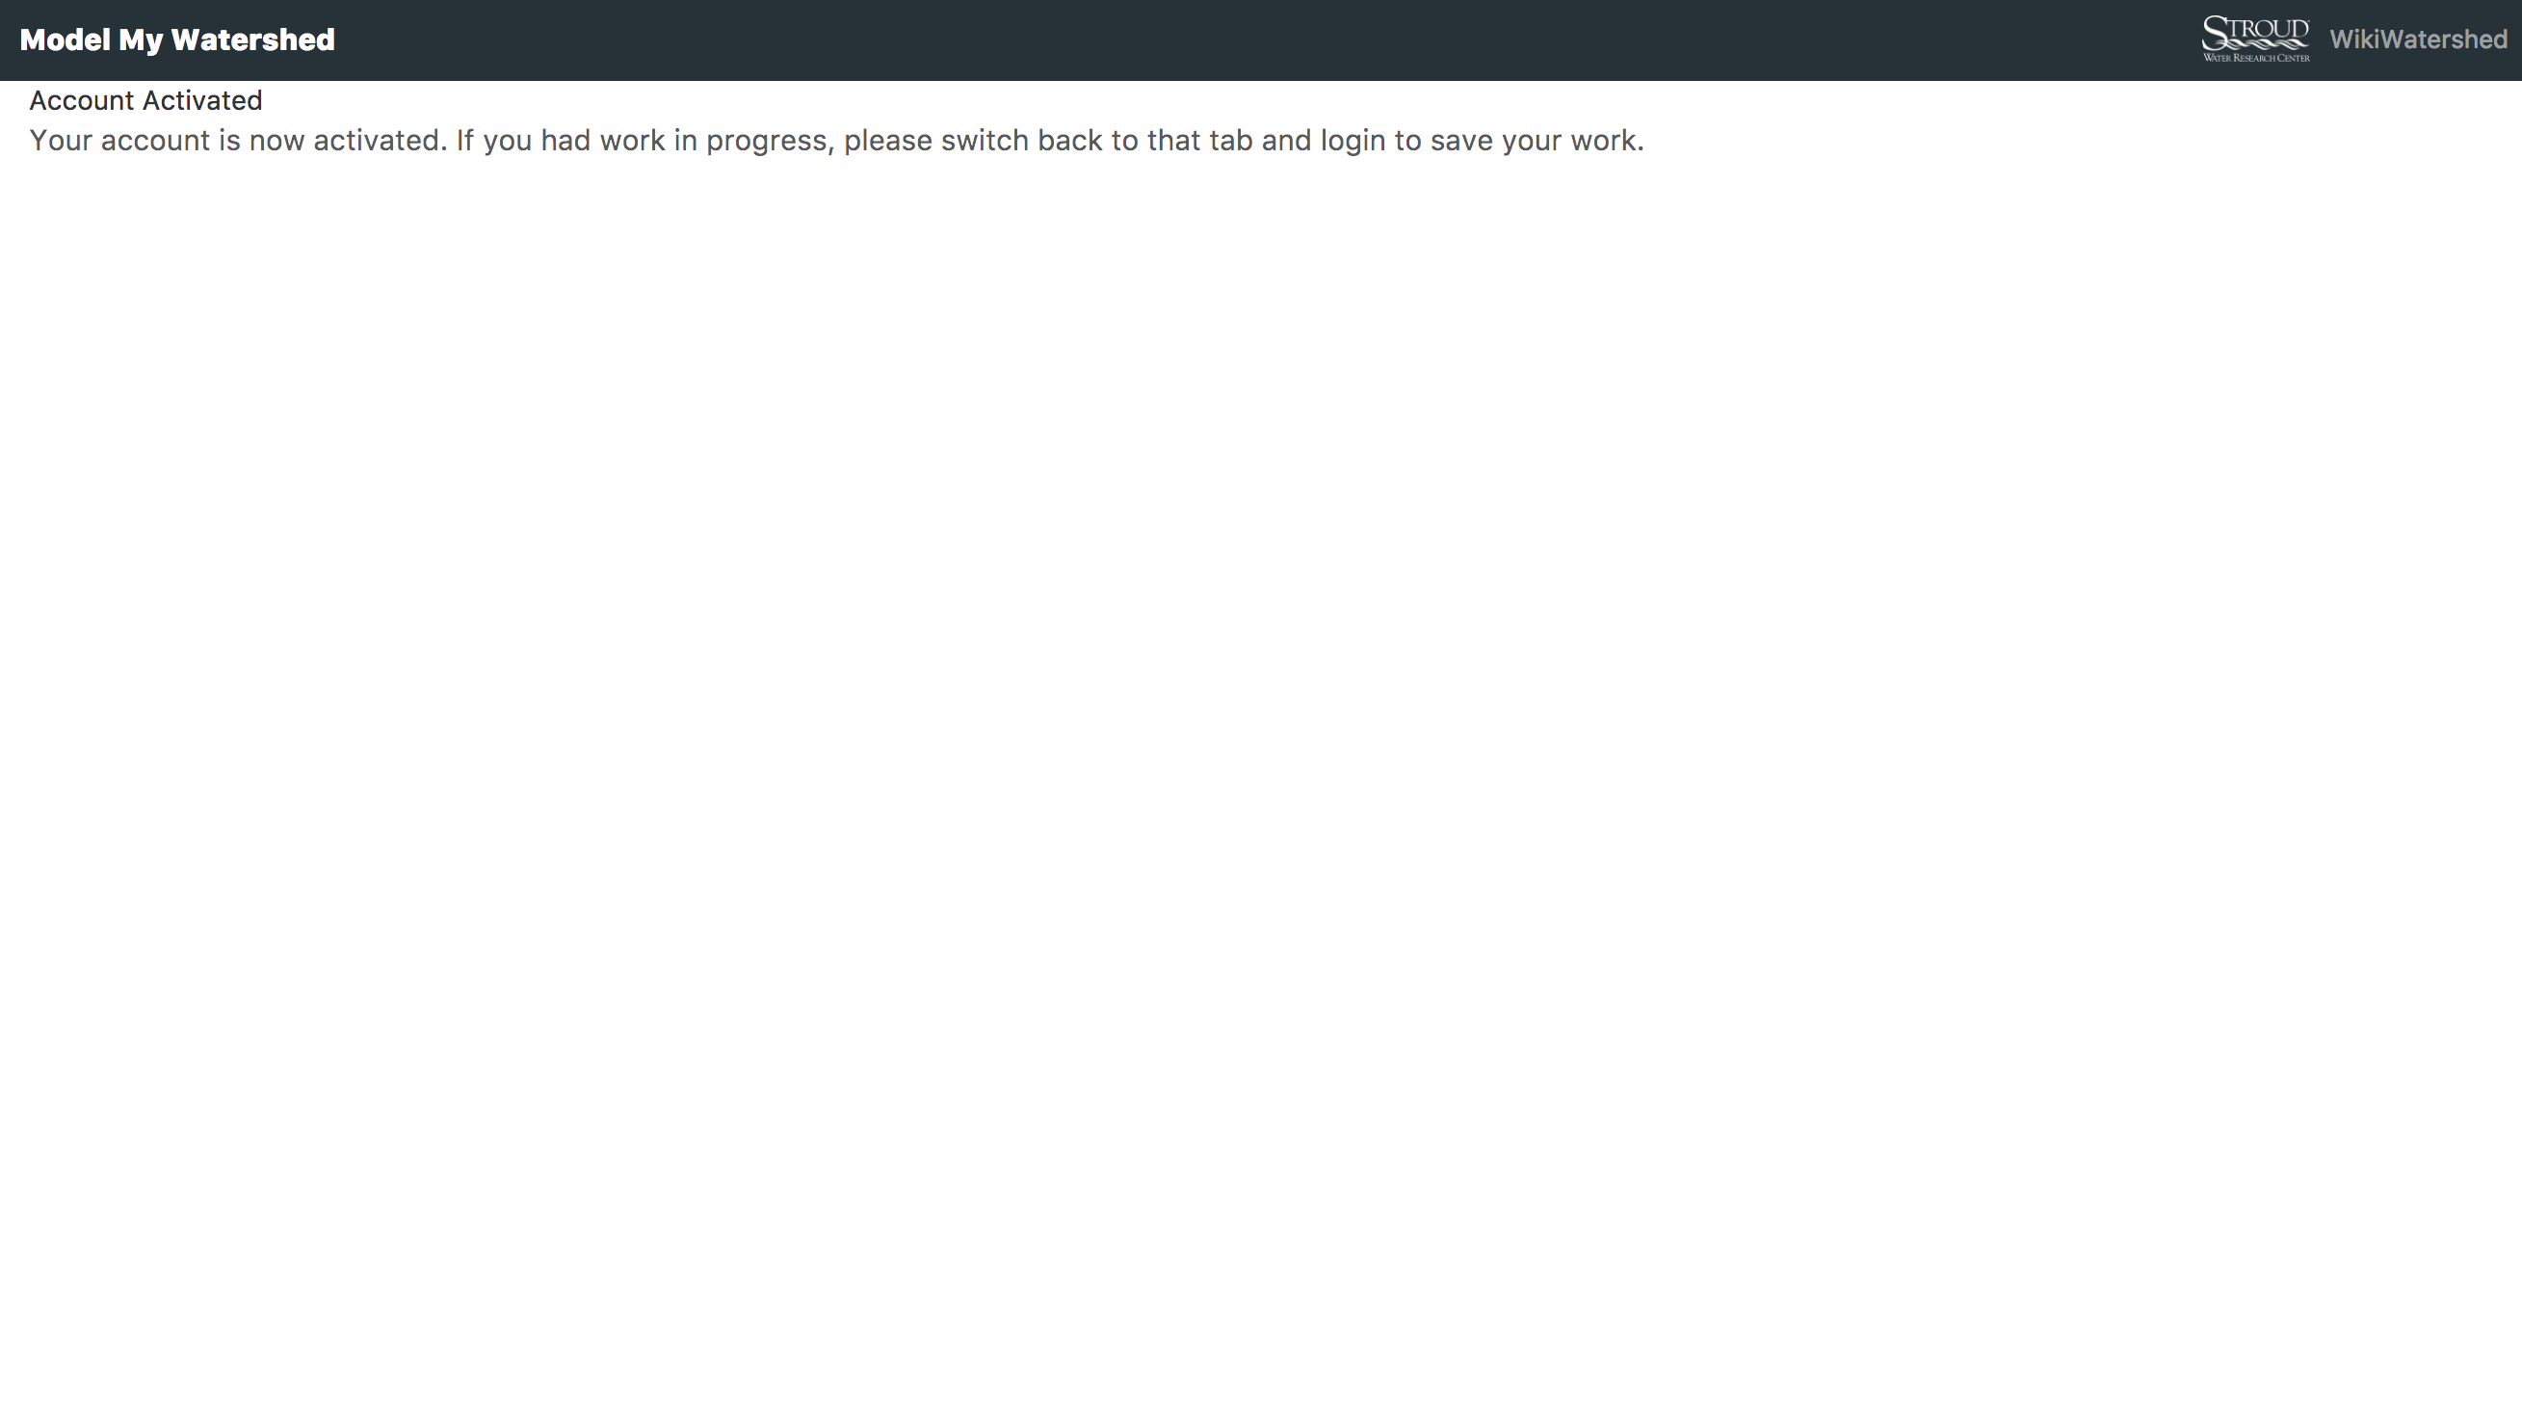Click the word "login" in the message

(1353, 142)
